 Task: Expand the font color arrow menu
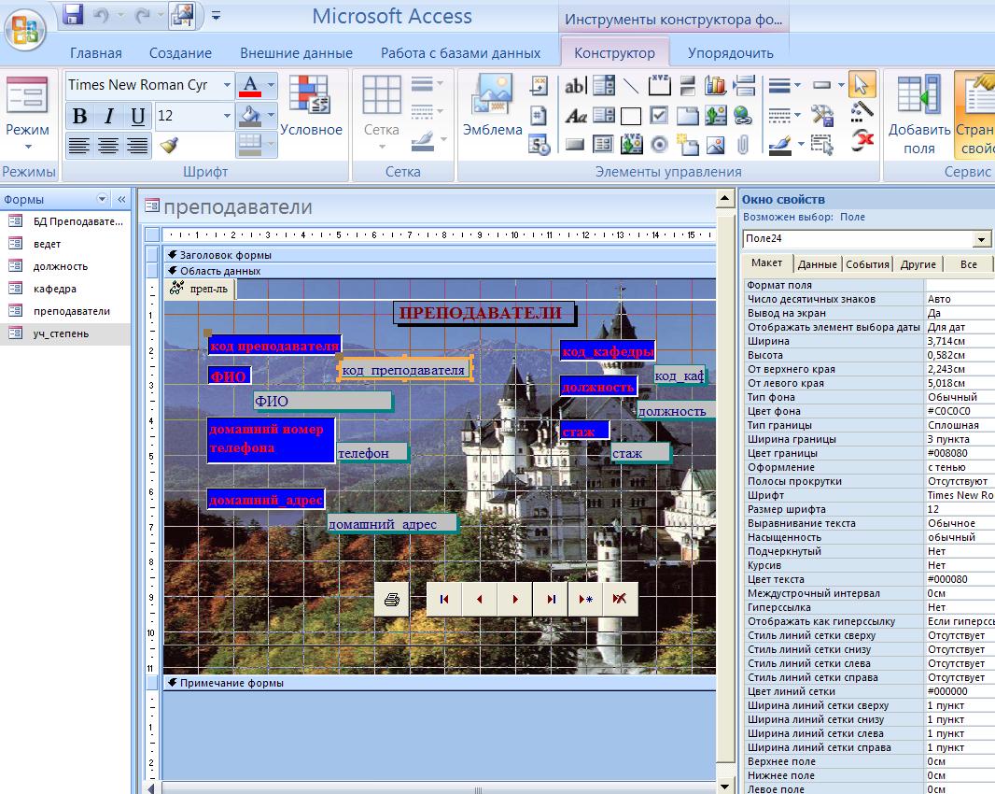pos(271,84)
